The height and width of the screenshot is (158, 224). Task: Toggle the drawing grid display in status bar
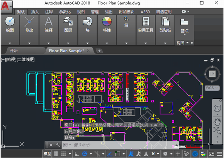(56, 154)
